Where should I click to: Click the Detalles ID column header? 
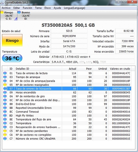(38, 69)
